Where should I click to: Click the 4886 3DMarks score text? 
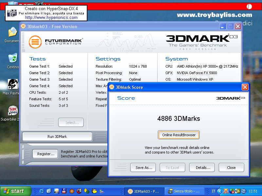(178, 119)
